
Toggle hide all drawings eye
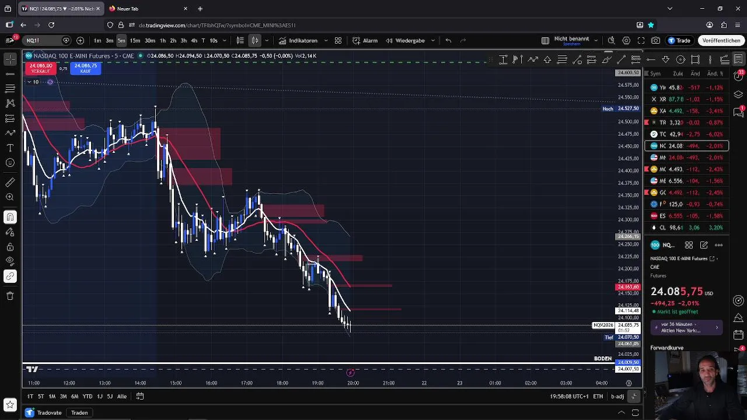(10, 261)
